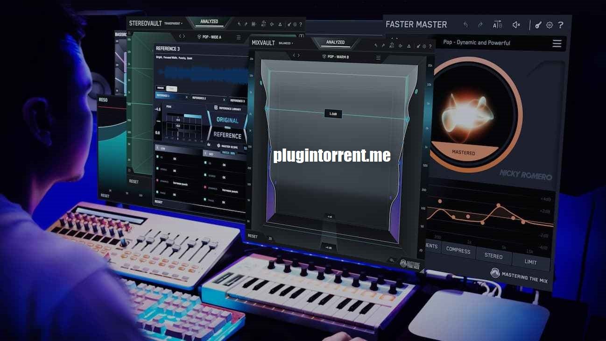The height and width of the screenshot is (341, 606).
Task: Click the 1.0dB gain handle in MixVault
Action: (x=332, y=114)
